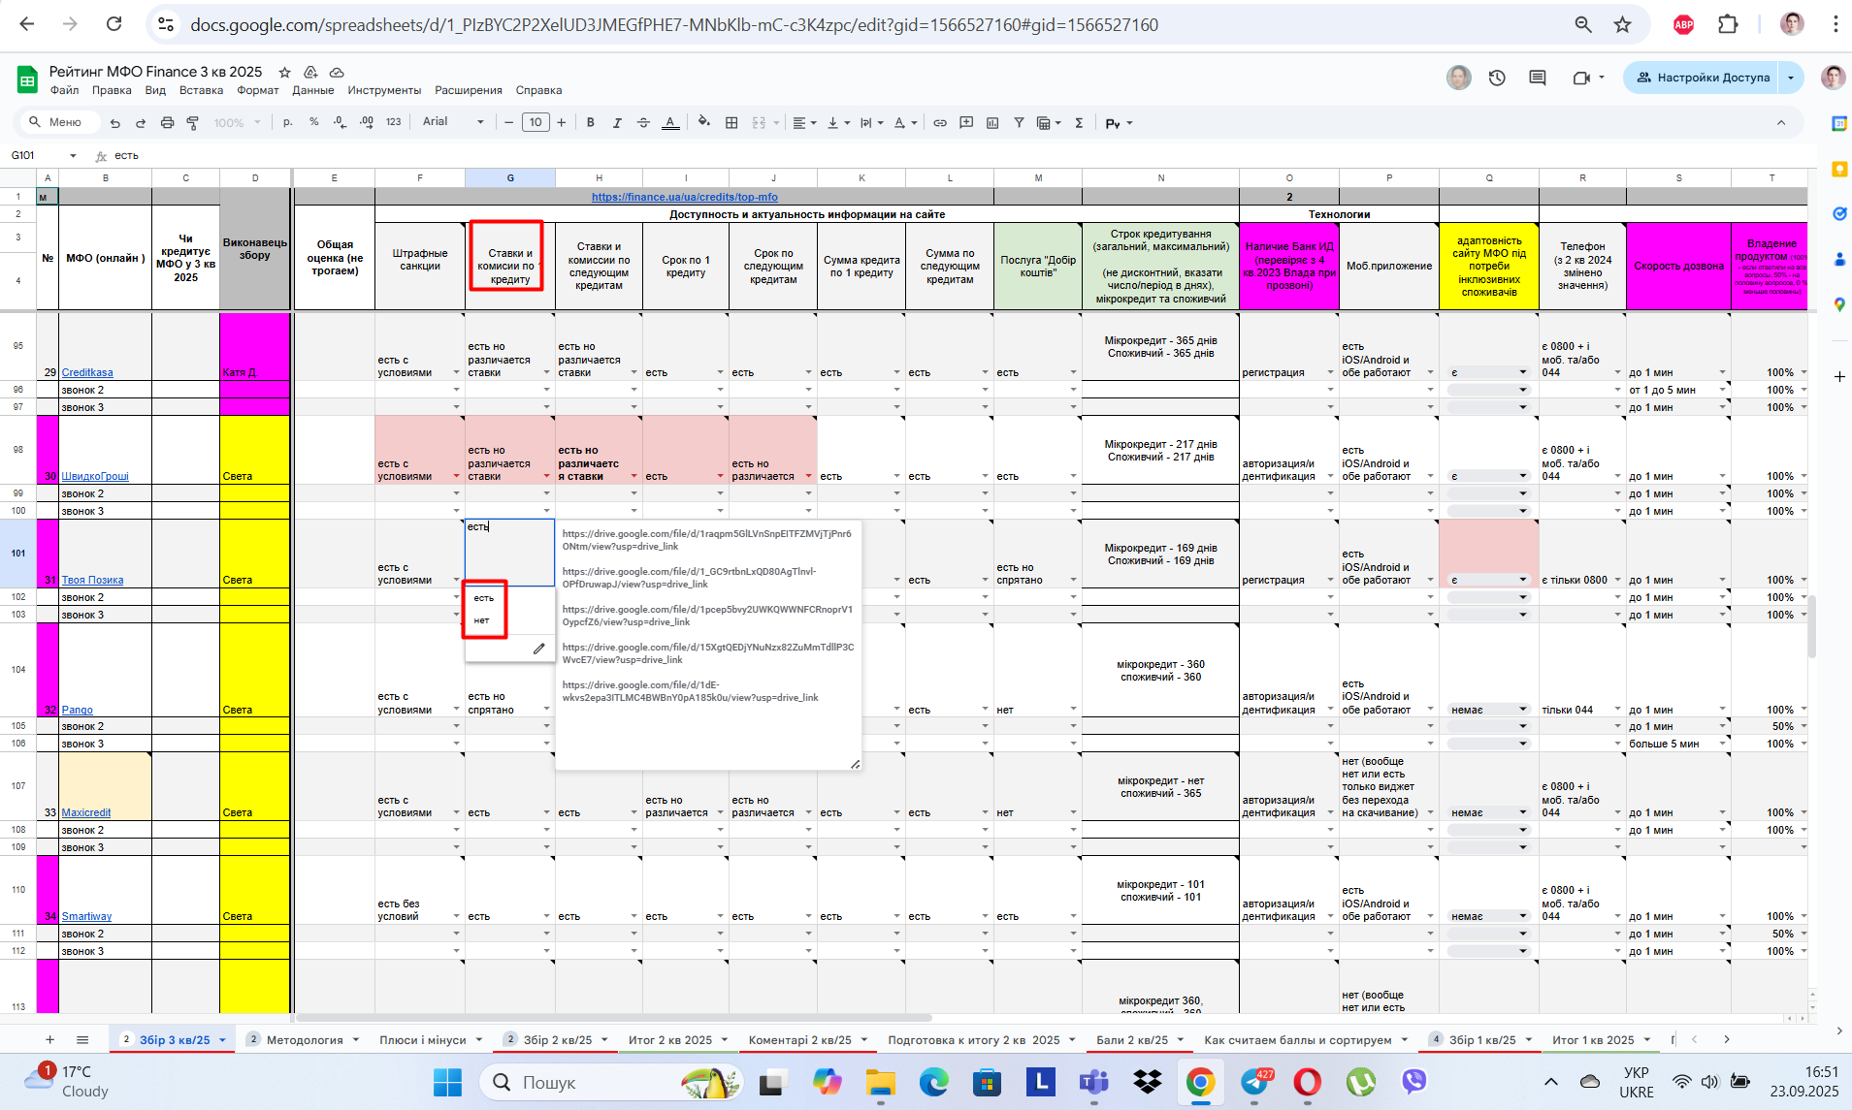Open the Functions sigma icon
1852x1110 pixels.
point(1079,123)
